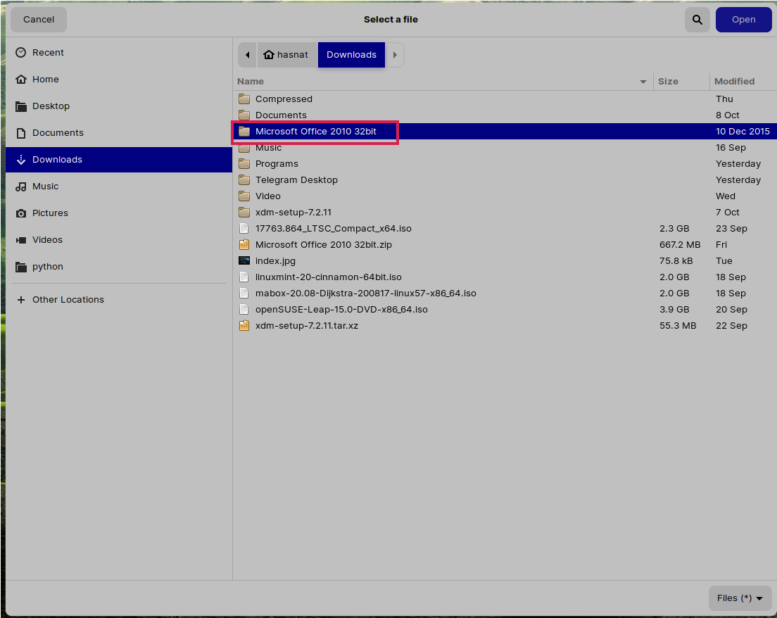The width and height of the screenshot is (777, 618).
Task: Click the Downloads path bar segment
Action: click(x=351, y=55)
